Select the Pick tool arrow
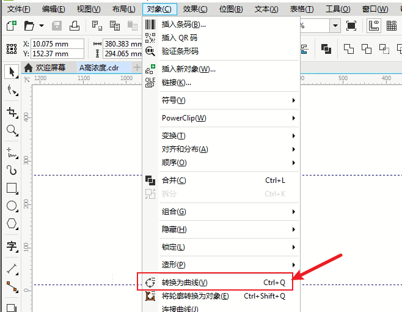The width and height of the screenshot is (402, 312). point(12,72)
